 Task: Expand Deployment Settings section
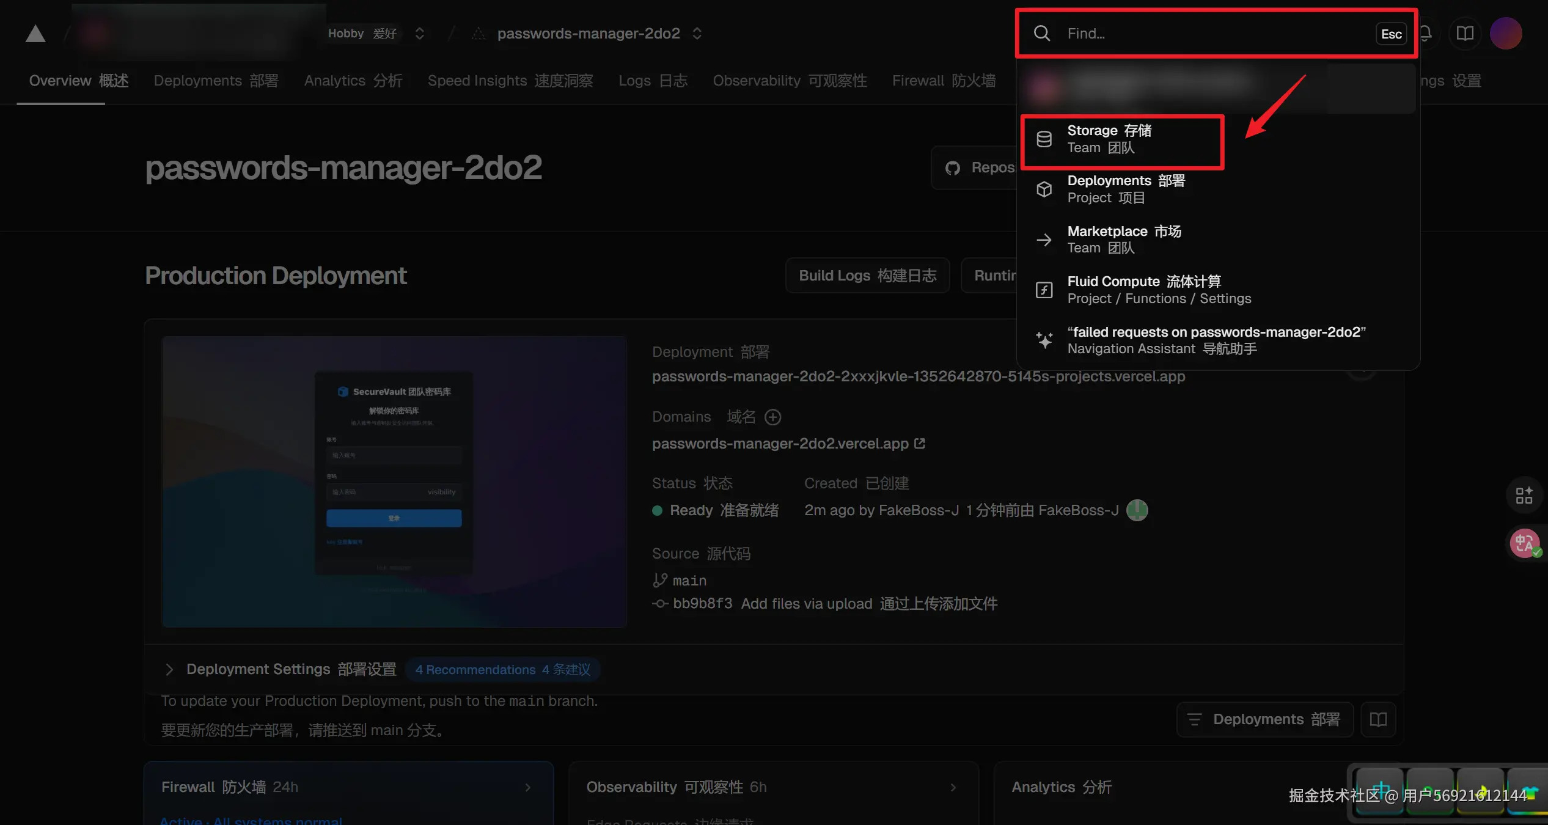[x=169, y=670]
